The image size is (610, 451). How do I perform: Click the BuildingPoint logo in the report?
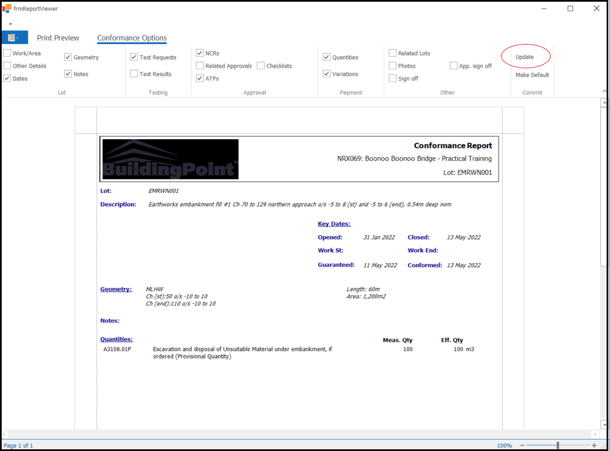170,160
